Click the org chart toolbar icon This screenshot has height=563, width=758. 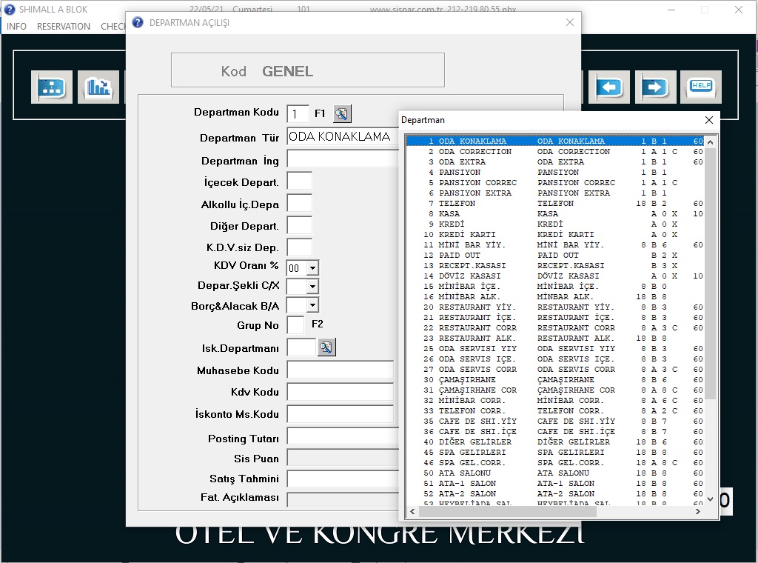tap(52, 87)
